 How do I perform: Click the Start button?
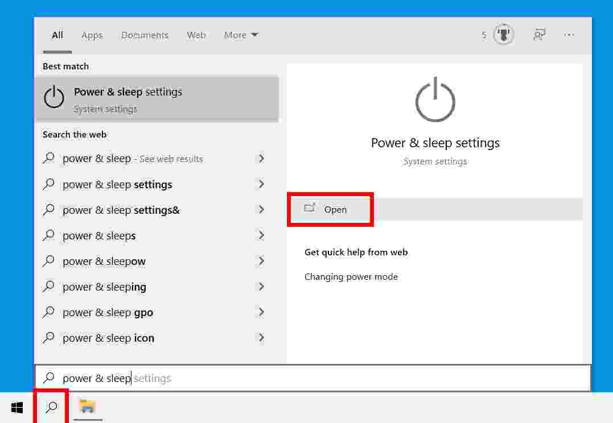point(17,408)
